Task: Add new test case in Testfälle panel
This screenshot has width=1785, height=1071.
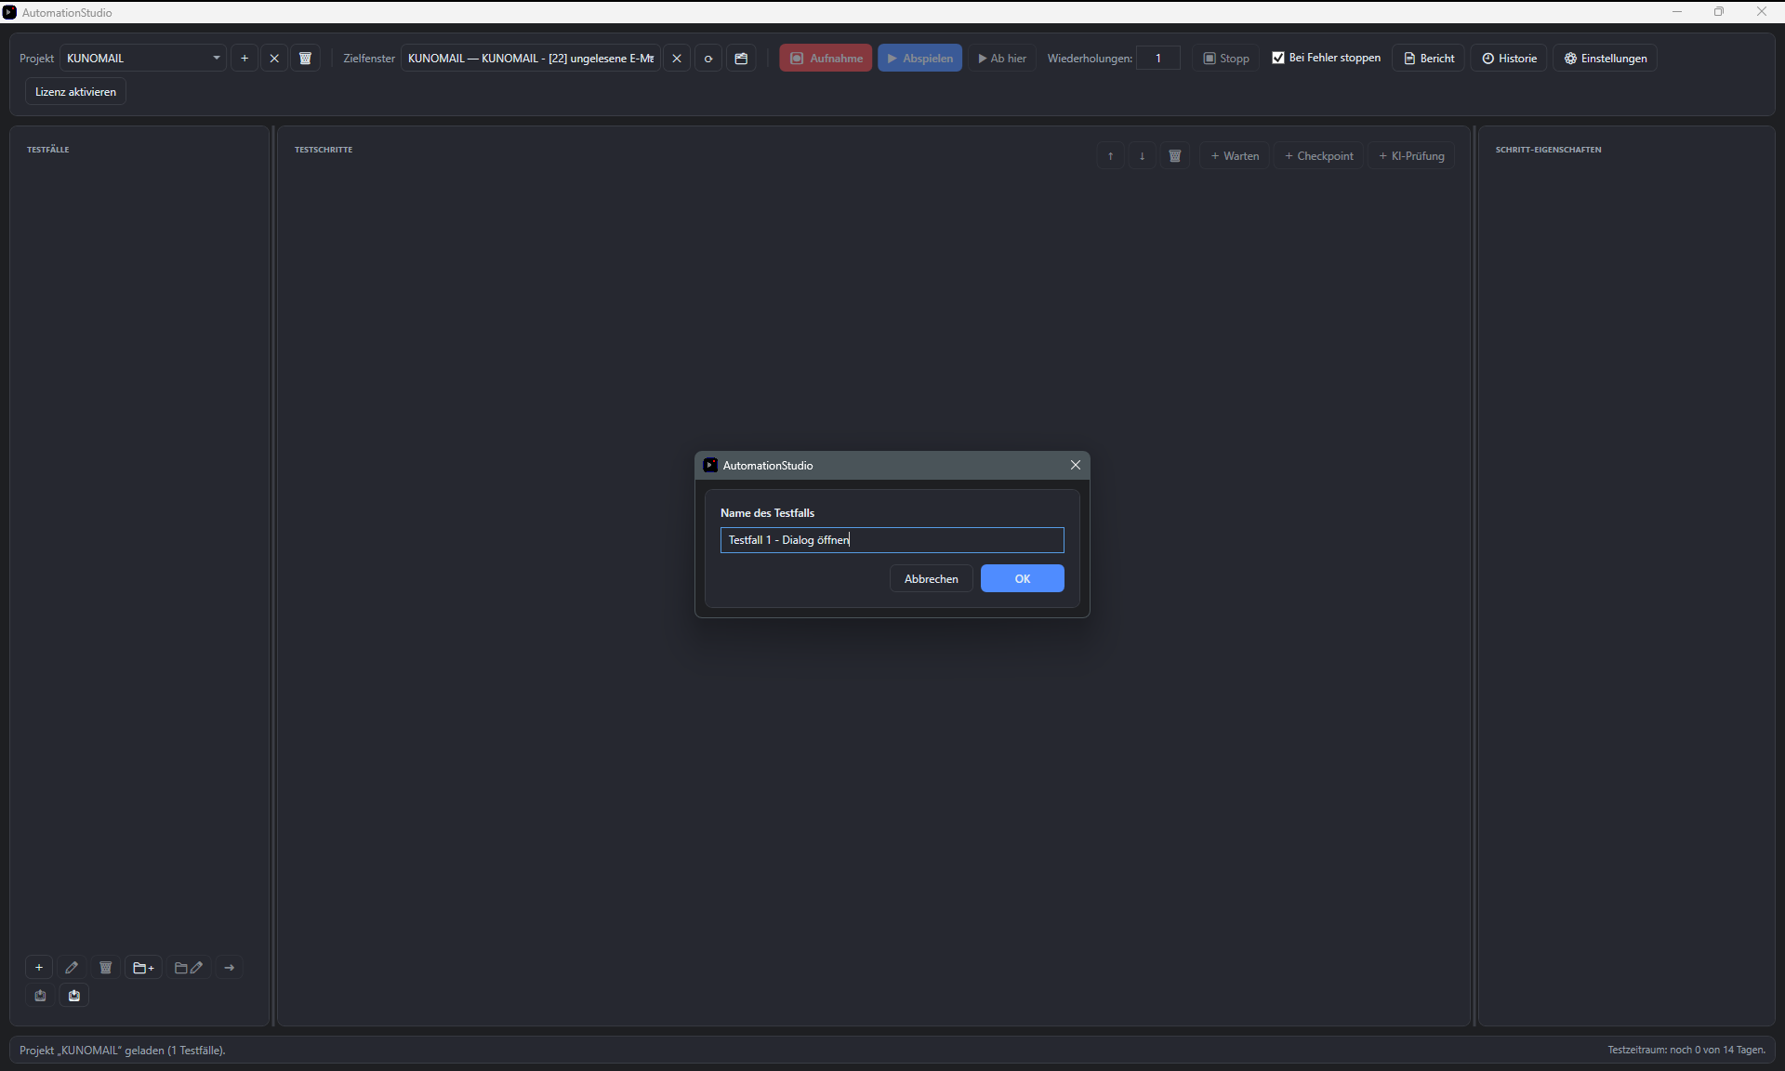Action: tap(39, 968)
